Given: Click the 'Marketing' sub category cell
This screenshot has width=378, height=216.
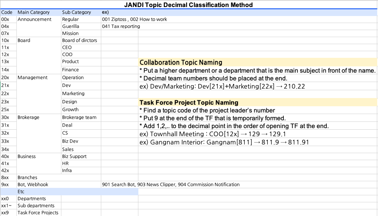Looking at the screenshot, I should coord(81,93).
